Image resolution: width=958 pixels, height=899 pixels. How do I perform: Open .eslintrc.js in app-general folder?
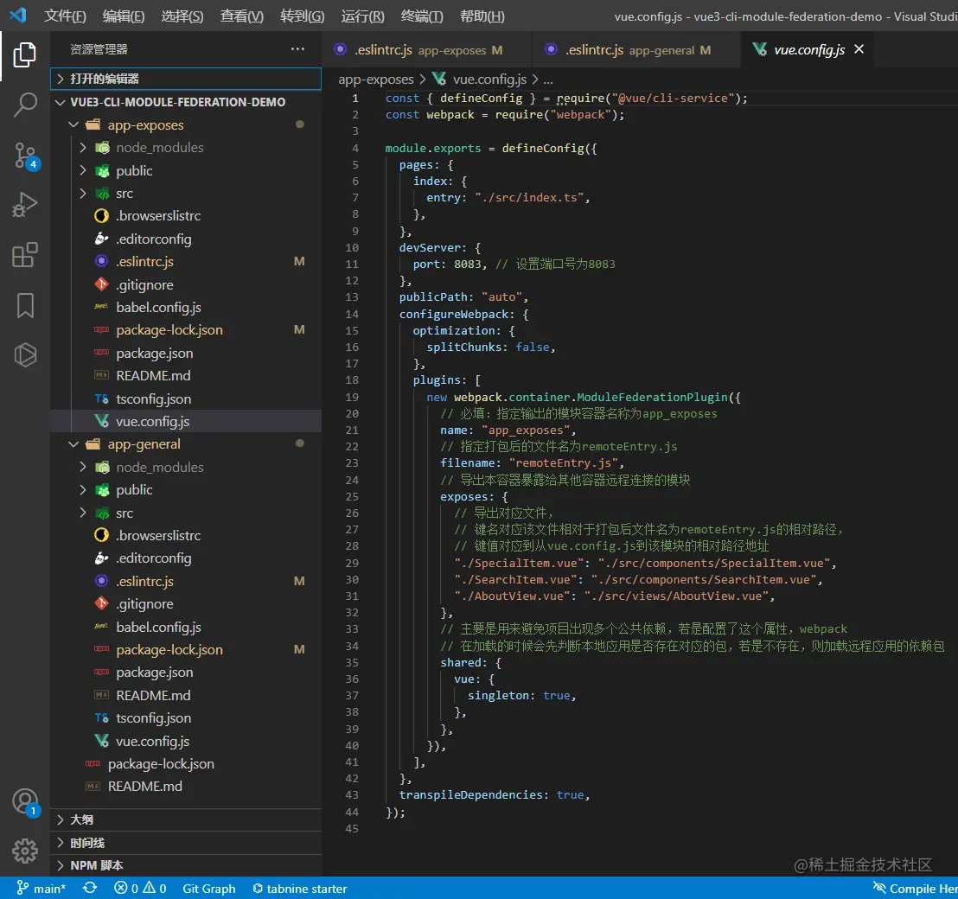click(186, 582)
